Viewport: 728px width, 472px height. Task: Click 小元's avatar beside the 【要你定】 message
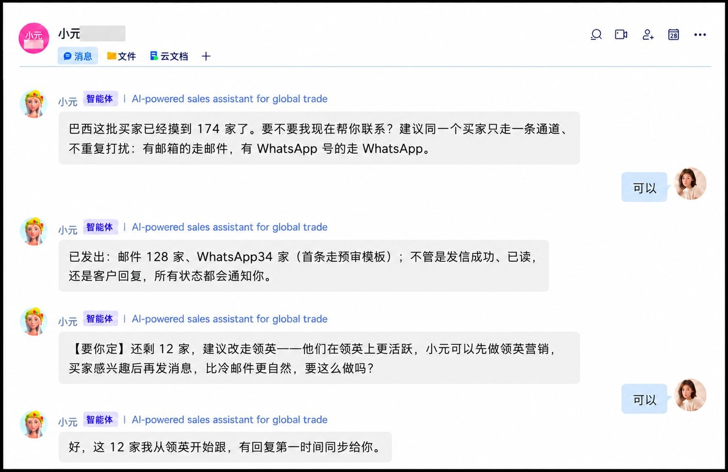tap(33, 321)
